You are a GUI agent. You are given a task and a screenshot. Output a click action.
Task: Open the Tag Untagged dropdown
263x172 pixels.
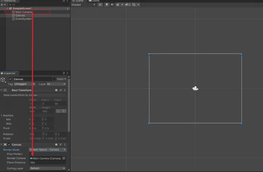point(24,84)
